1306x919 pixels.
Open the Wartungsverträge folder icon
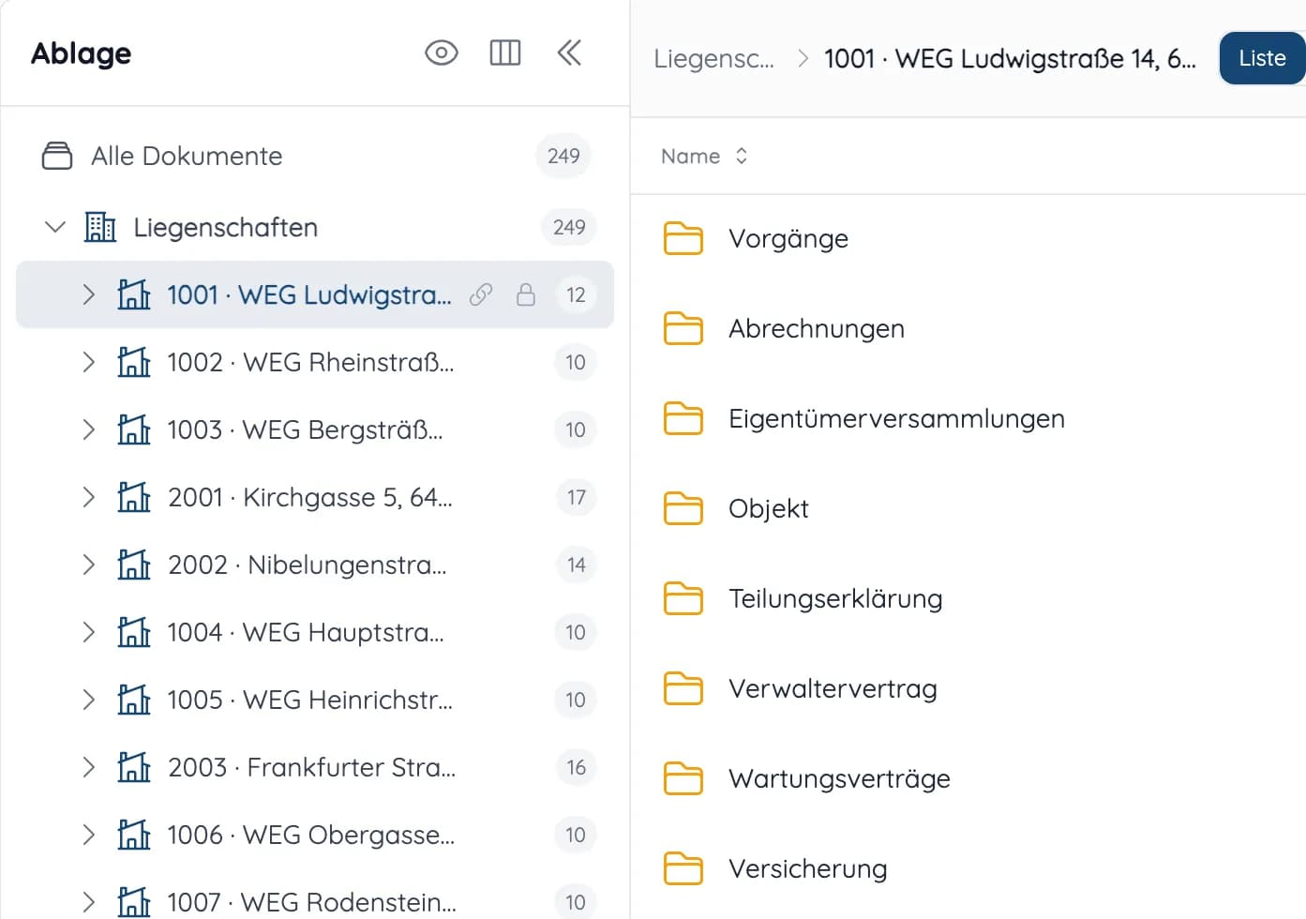pos(683,778)
